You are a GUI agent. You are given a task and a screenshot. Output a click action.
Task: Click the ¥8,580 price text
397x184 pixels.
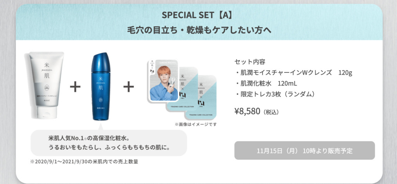pos(247,111)
